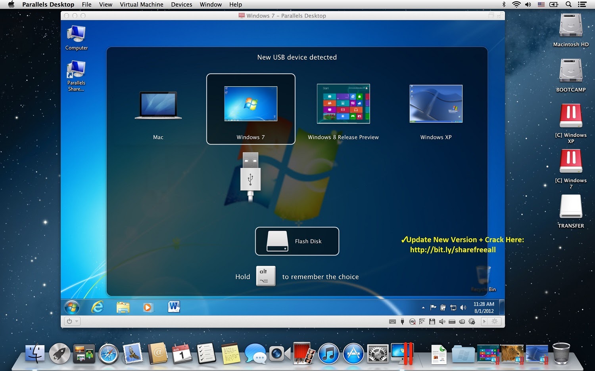
Task: Open the Computer icon on Windows desktop
Action: click(77, 38)
